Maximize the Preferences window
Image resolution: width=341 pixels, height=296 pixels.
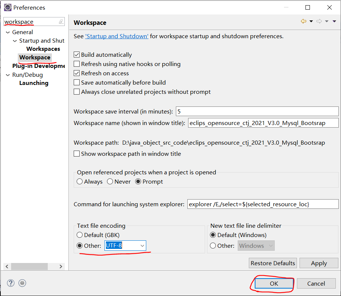point(308,7)
